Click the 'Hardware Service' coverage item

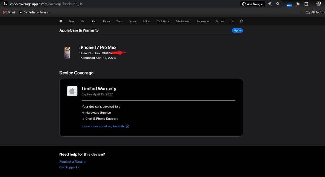tap(96, 113)
